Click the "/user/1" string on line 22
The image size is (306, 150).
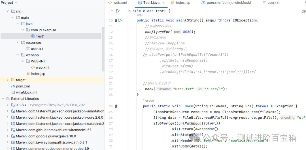coord(214,89)
